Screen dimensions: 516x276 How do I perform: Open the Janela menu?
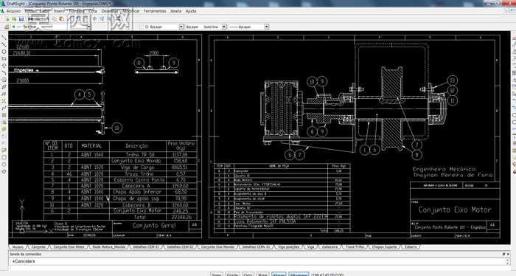(175, 11)
